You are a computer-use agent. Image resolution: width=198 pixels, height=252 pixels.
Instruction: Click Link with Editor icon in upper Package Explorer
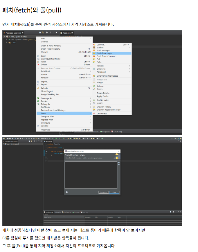click(43, 33)
